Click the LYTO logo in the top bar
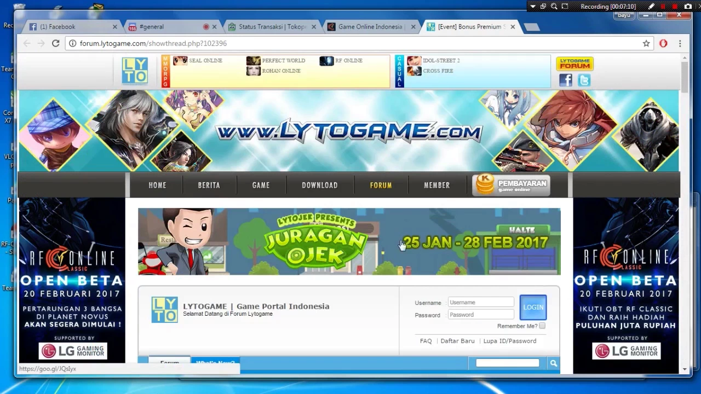The width and height of the screenshot is (701, 394). tap(135, 71)
